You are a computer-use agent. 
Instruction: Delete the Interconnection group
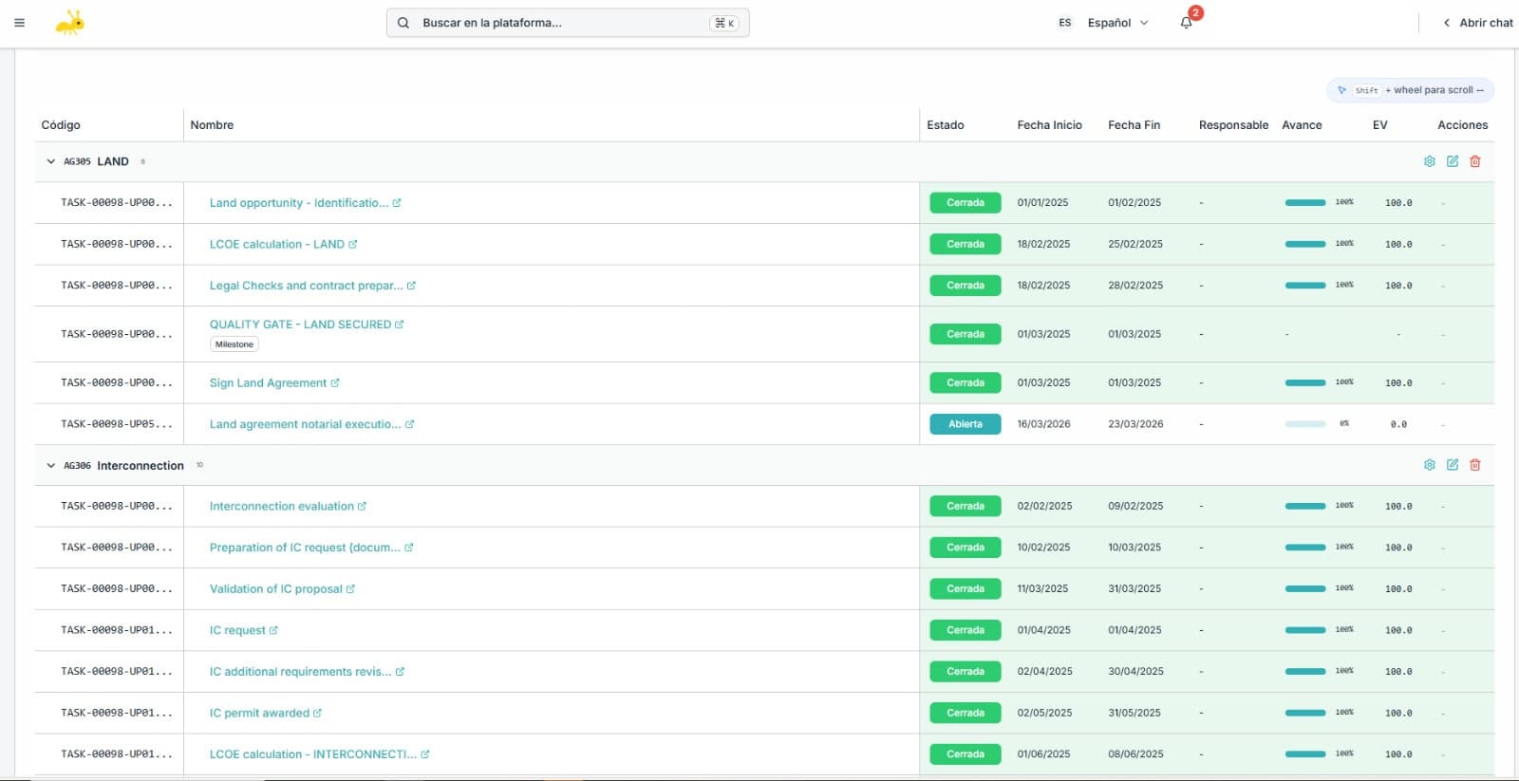[x=1474, y=465]
